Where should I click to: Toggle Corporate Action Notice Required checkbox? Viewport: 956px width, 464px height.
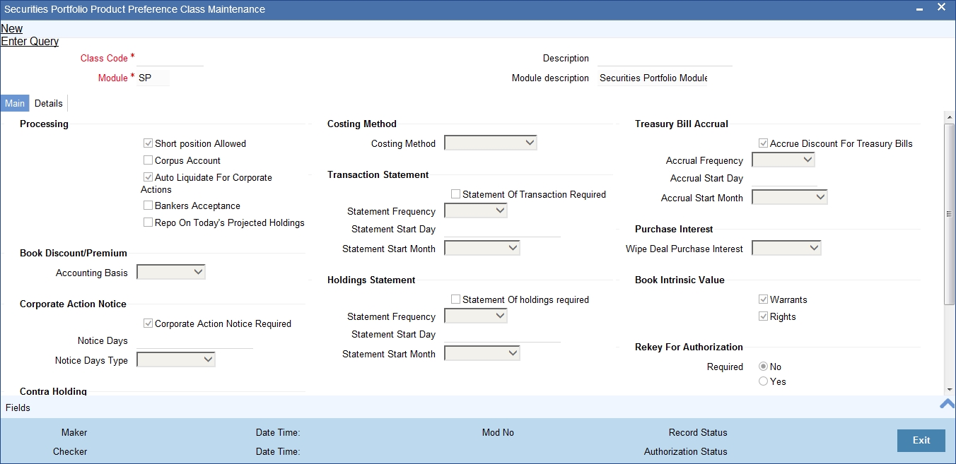pyautogui.click(x=148, y=323)
